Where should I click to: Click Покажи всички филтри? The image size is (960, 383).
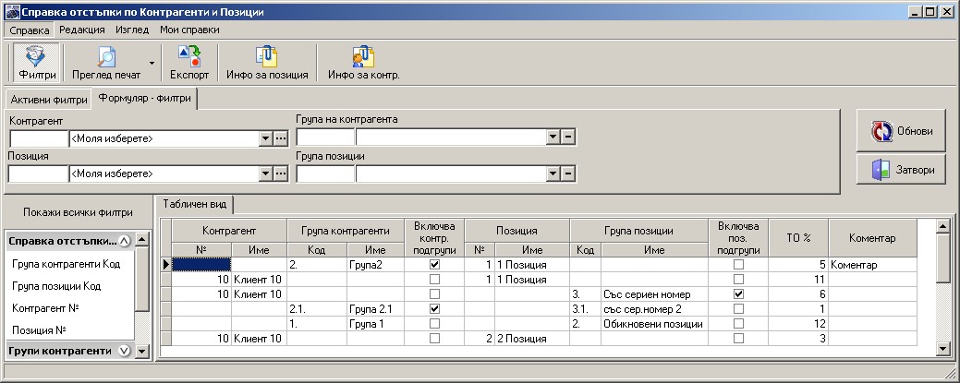(x=78, y=213)
